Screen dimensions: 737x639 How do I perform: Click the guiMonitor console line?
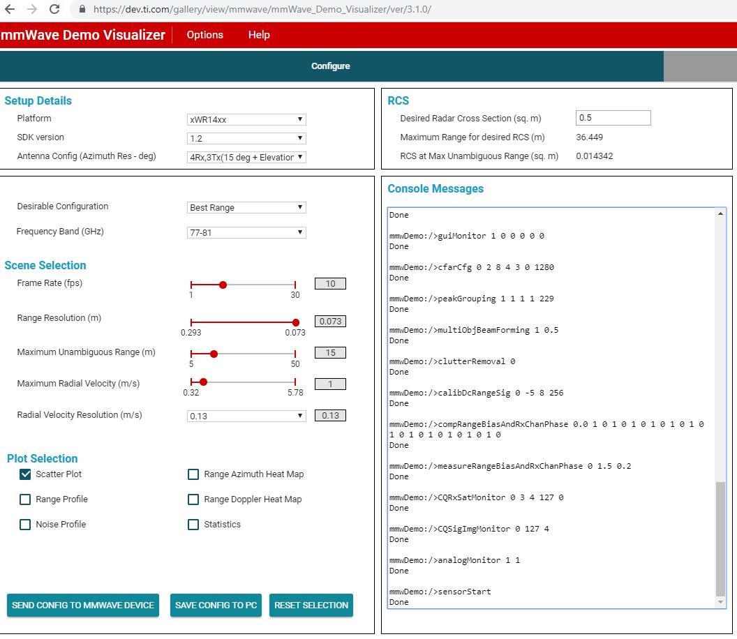[x=467, y=236]
